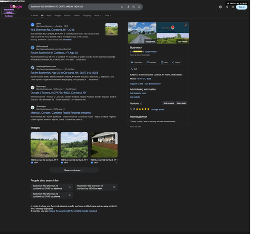Click Add a photo button
253x234 pixels.
click(x=181, y=103)
